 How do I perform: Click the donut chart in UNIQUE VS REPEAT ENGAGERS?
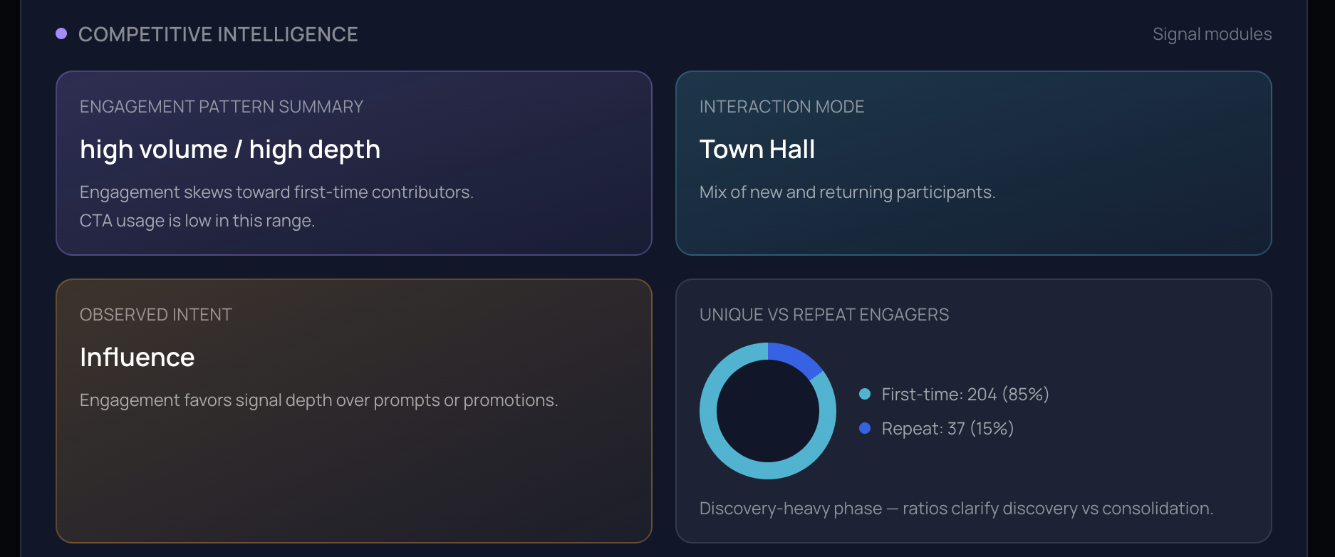[x=767, y=412]
